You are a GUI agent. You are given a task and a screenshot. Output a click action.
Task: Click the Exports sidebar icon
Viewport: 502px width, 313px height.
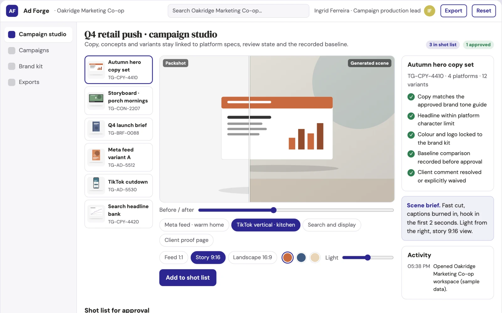coord(12,82)
